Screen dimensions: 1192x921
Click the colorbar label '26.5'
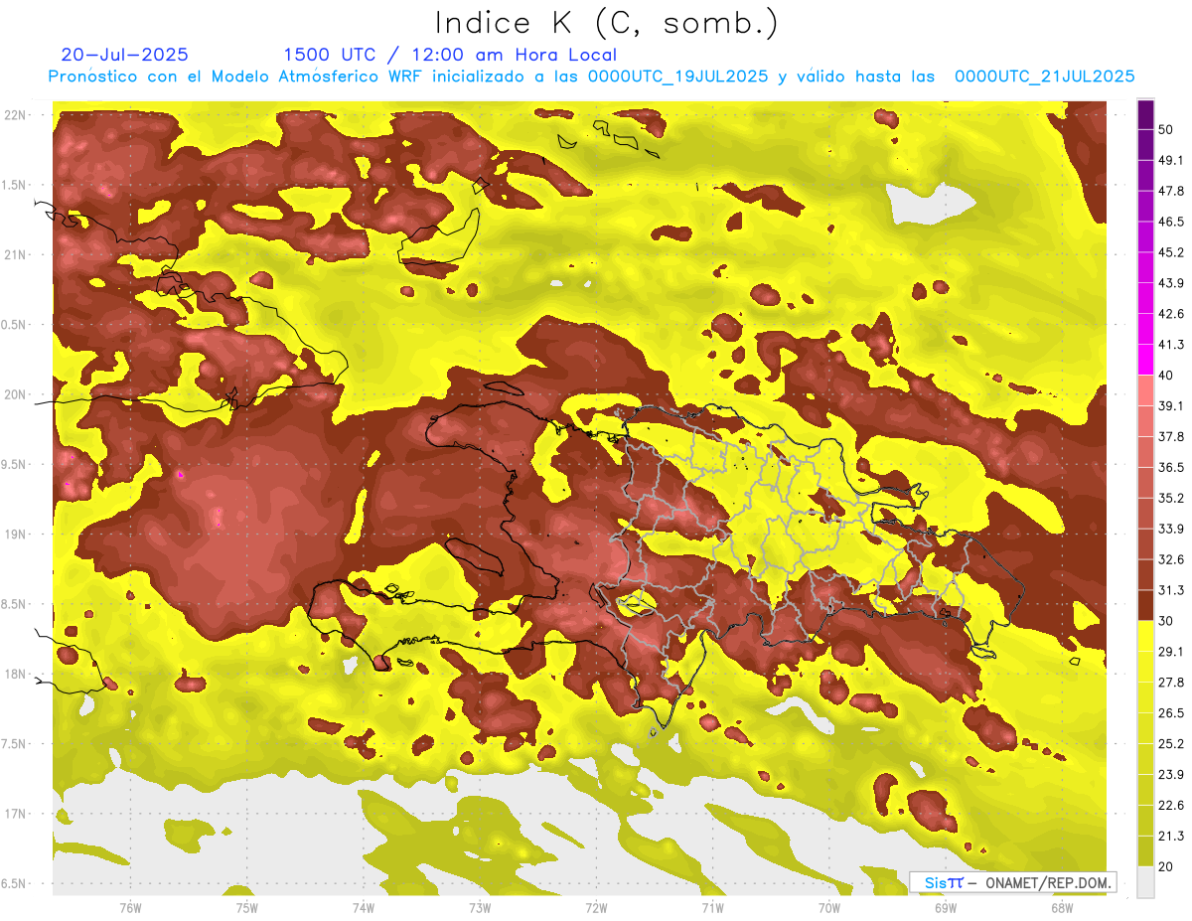point(1171,713)
